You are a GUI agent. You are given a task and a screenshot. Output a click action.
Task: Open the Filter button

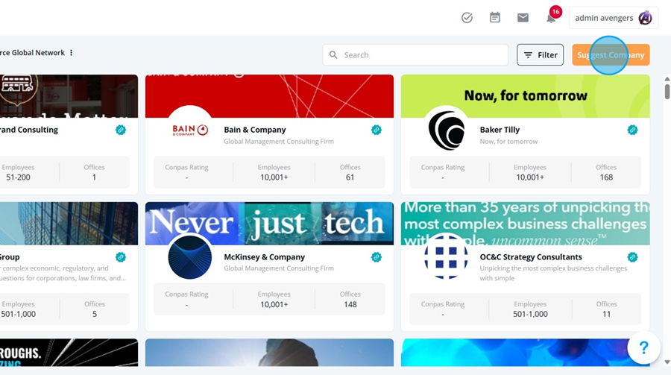click(x=540, y=54)
